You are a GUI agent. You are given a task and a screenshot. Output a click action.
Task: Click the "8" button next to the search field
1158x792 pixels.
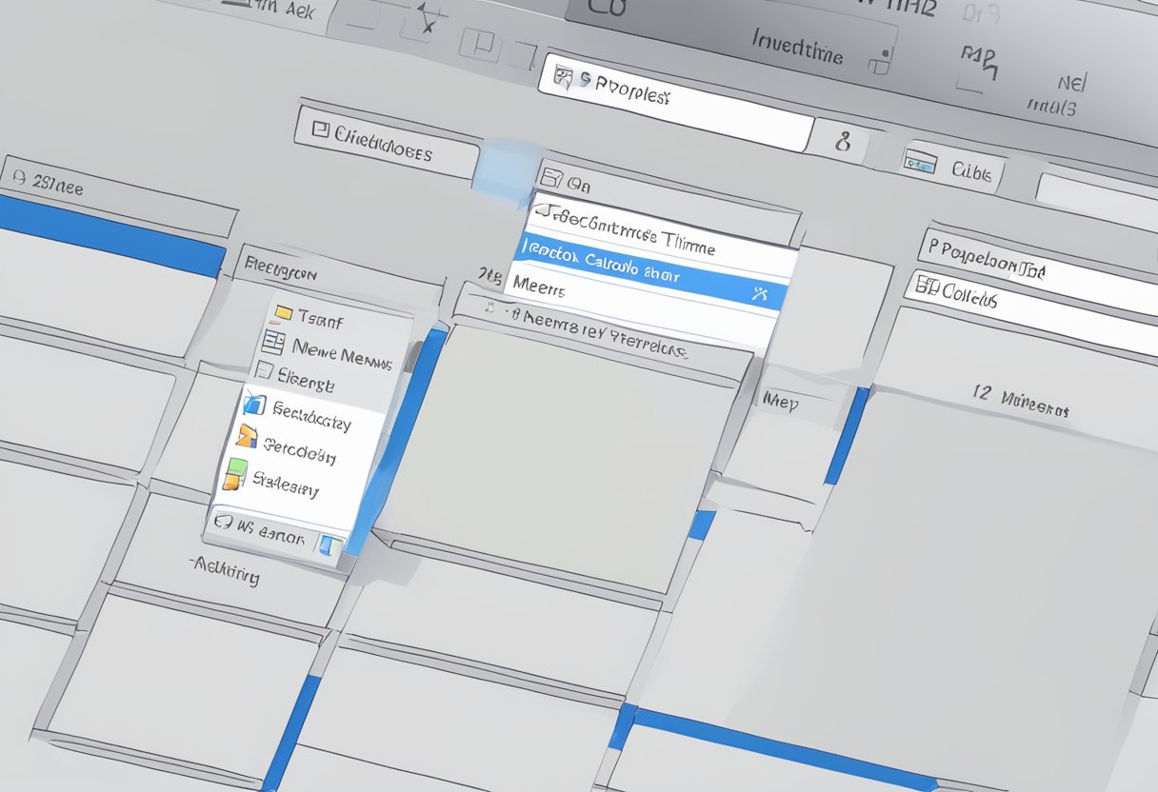[839, 142]
